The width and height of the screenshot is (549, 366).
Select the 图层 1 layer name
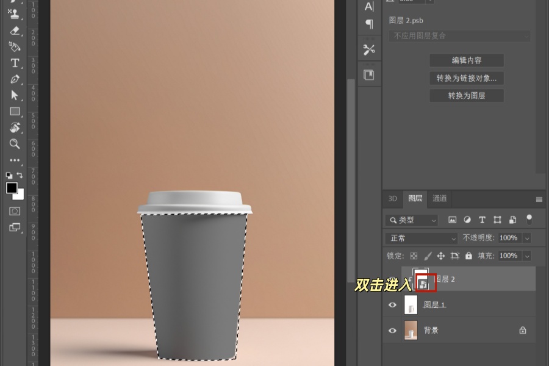coord(434,305)
